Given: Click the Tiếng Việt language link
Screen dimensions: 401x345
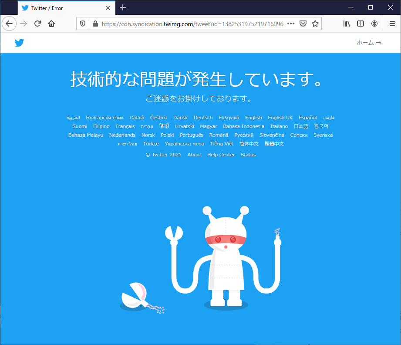Looking at the screenshot, I should click(222, 144).
